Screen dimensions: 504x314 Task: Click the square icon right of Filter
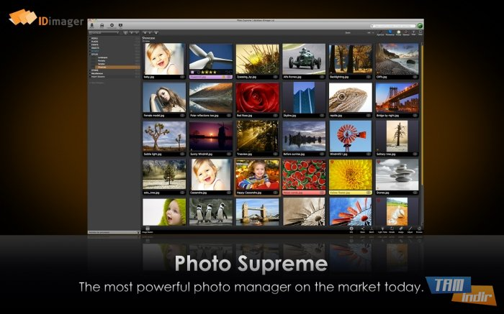click(420, 32)
